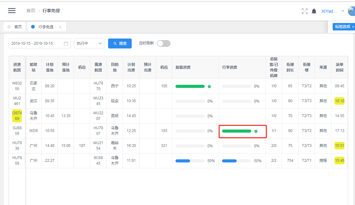Click destination 嘉峪关 cell
Screen dimensions: 355x205
115,146
